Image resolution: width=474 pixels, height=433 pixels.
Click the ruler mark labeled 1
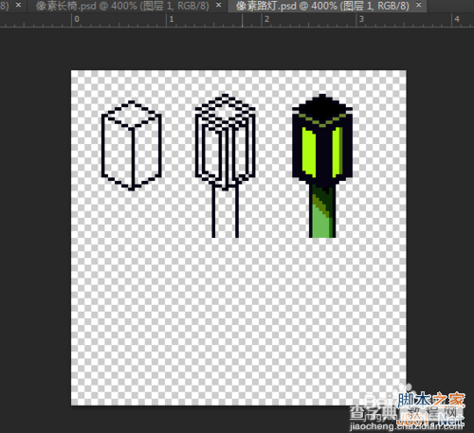[x=172, y=19]
